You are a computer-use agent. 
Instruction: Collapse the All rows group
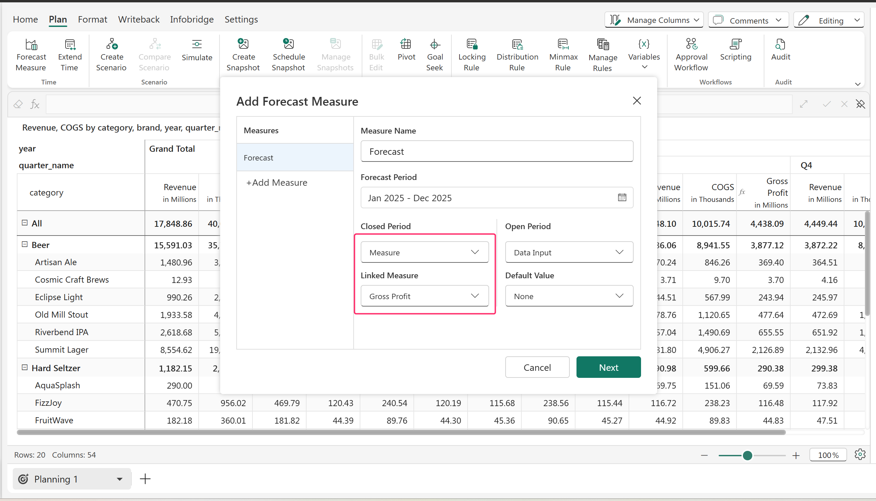pyautogui.click(x=25, y=223)
